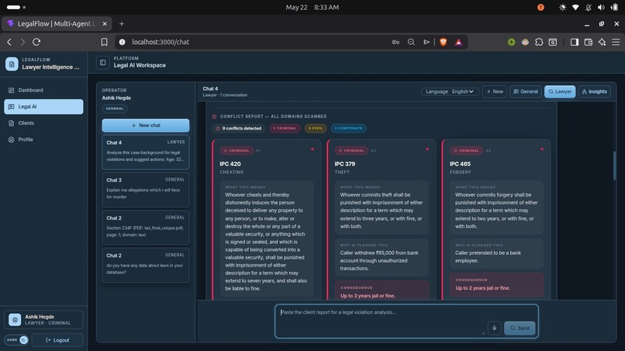This screenshot has height=351, width=625.
Task: Filter by the 3 Civil chip
Action: coord(316,129)
